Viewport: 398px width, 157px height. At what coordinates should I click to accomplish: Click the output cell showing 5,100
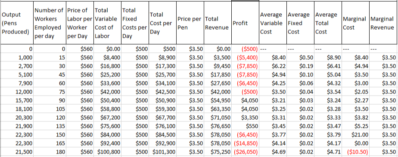[17, 75]
